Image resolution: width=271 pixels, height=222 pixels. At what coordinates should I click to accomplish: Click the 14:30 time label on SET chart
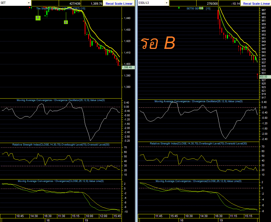(34, 216)
